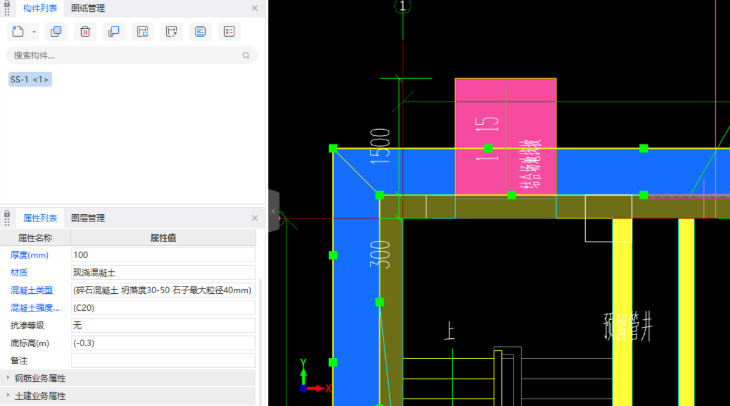Collapse the left side panel handle
The width and height of the screenshot is (730, 406).
(274, 211)
